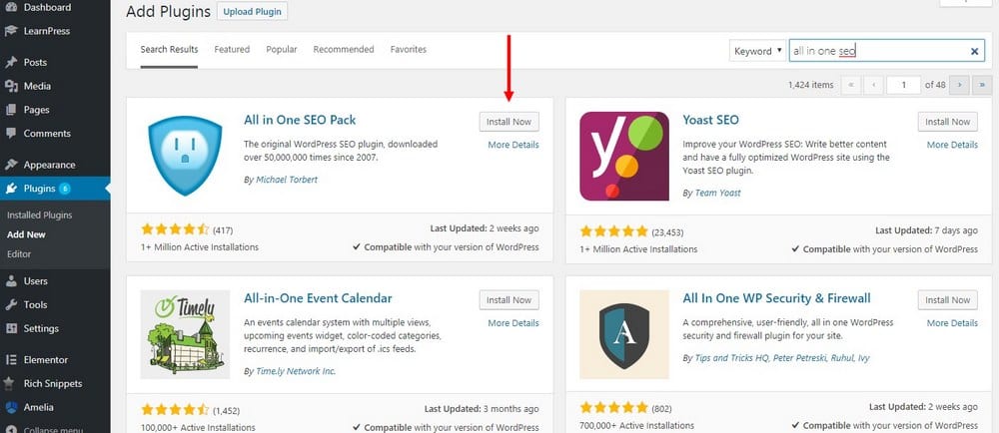Screen dimensions: 999x433
Task: Open the All-in-One Event Calendar thumbnail
Action: (x=185, y=334)
